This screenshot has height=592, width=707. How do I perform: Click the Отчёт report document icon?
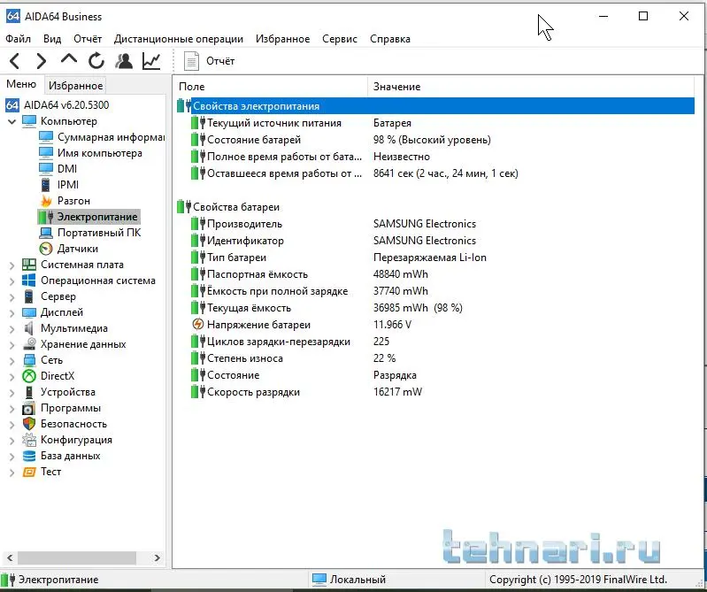coord(191,61)
